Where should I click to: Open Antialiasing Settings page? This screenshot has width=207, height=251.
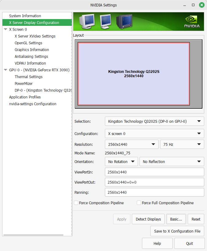click(x=31, y=57)
